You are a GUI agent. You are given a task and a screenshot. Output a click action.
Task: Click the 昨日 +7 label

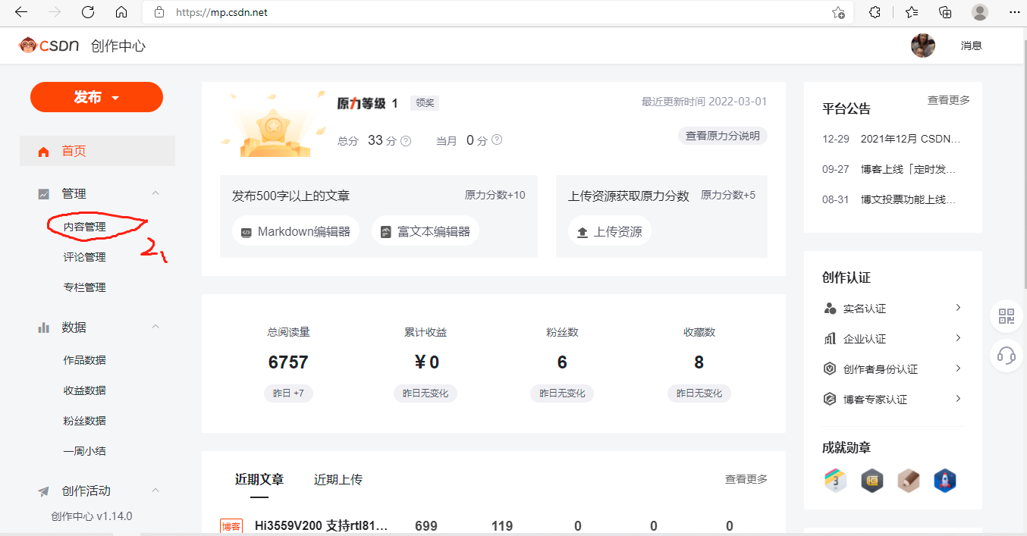[x=288, y=393]
